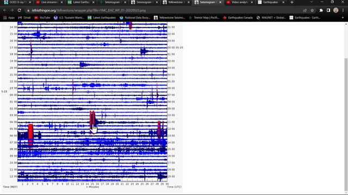Click the 5-23 date label
The height and width of the screenshot is (195, 348).
pyautogui.click(x=4, y=92)
